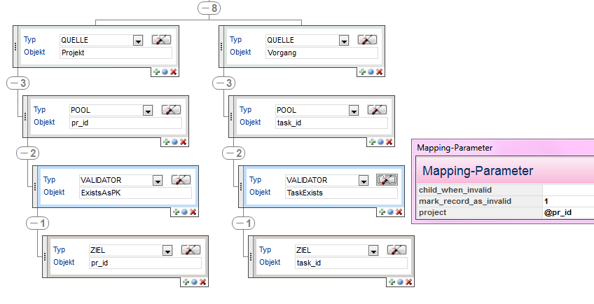594x304 pixels.
Task: Collapse branch 1 under ExistsAsPK validator
Action: pyautogui.click(x=38, y=223)
